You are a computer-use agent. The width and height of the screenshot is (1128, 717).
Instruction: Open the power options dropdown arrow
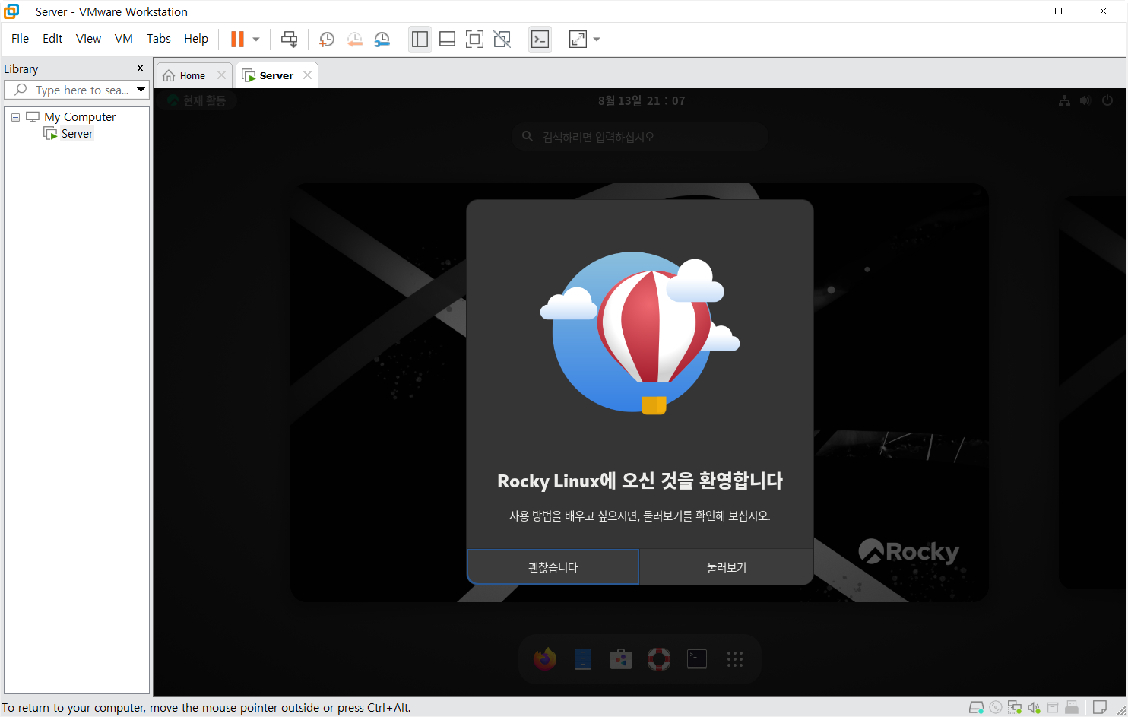click(256, 39)
